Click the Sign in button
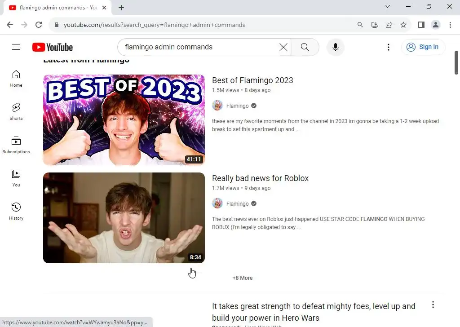 coord(423,47)
